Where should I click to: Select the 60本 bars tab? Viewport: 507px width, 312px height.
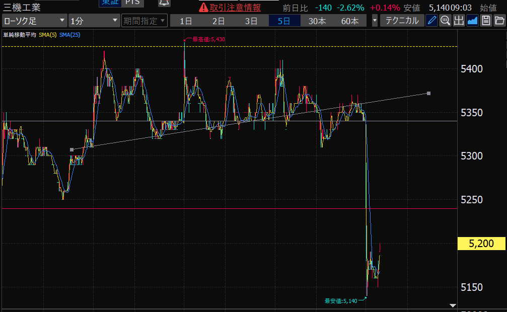point(350,21)
